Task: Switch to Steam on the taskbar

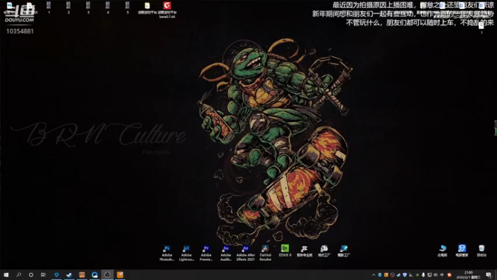Action: (x=69, y=274)
